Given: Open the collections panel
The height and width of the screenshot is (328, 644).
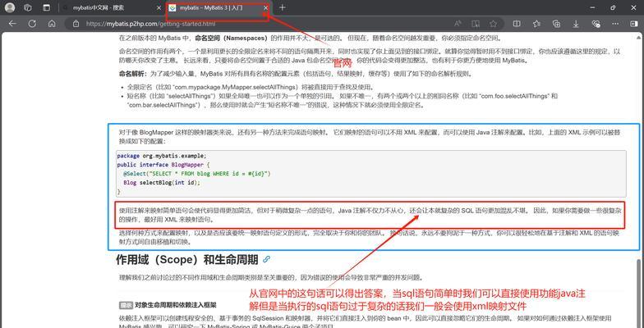Looking at the screenshot, I should (557, 24).
